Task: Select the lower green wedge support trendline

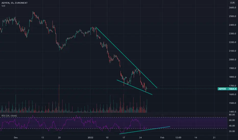Action: click(x=135, y=87)
